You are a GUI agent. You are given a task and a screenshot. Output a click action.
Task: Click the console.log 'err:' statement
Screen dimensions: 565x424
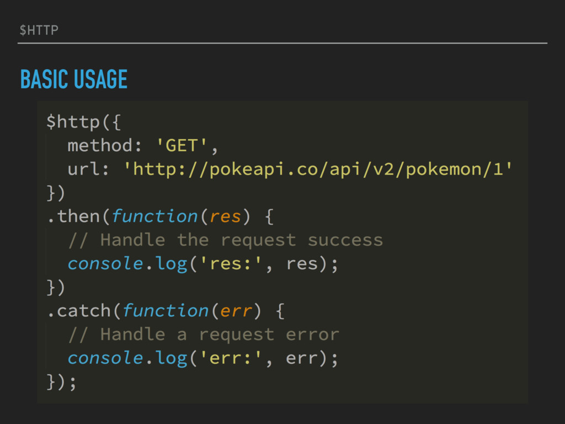click(203, 358)
